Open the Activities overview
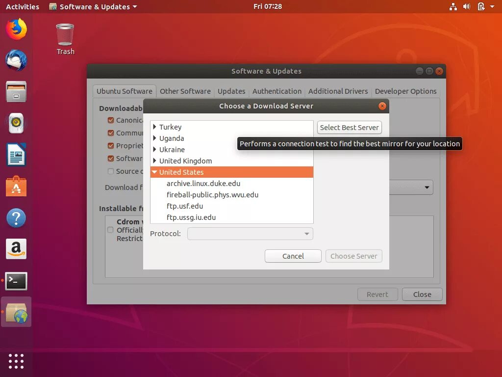 (x=23, y=6)
